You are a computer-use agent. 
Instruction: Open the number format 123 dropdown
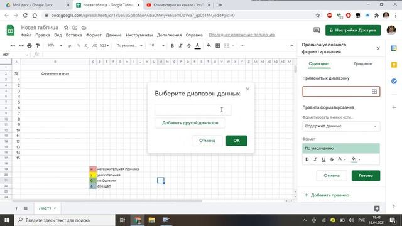point(104,46)
